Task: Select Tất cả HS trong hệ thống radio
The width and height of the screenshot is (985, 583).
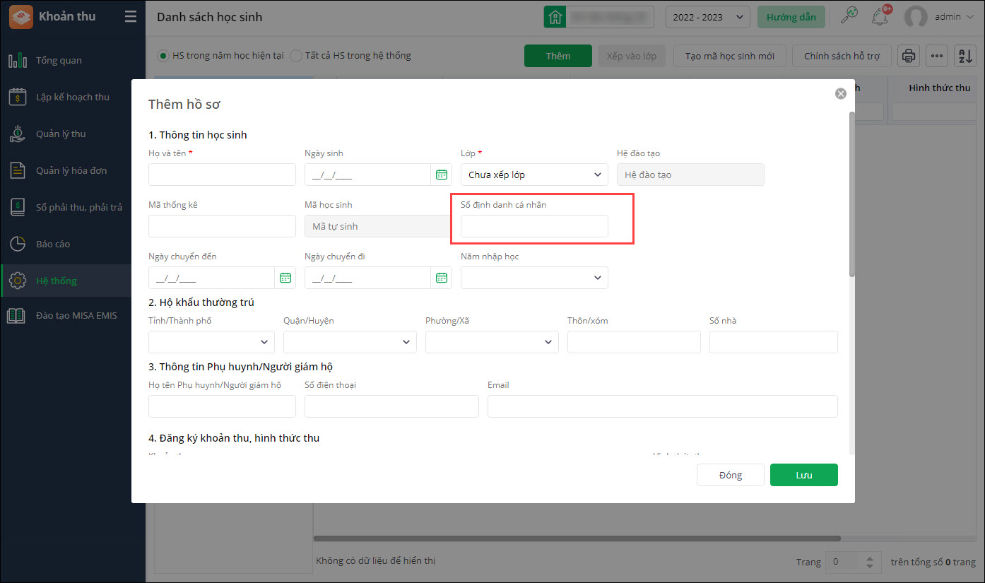Action: coord(296,56)
